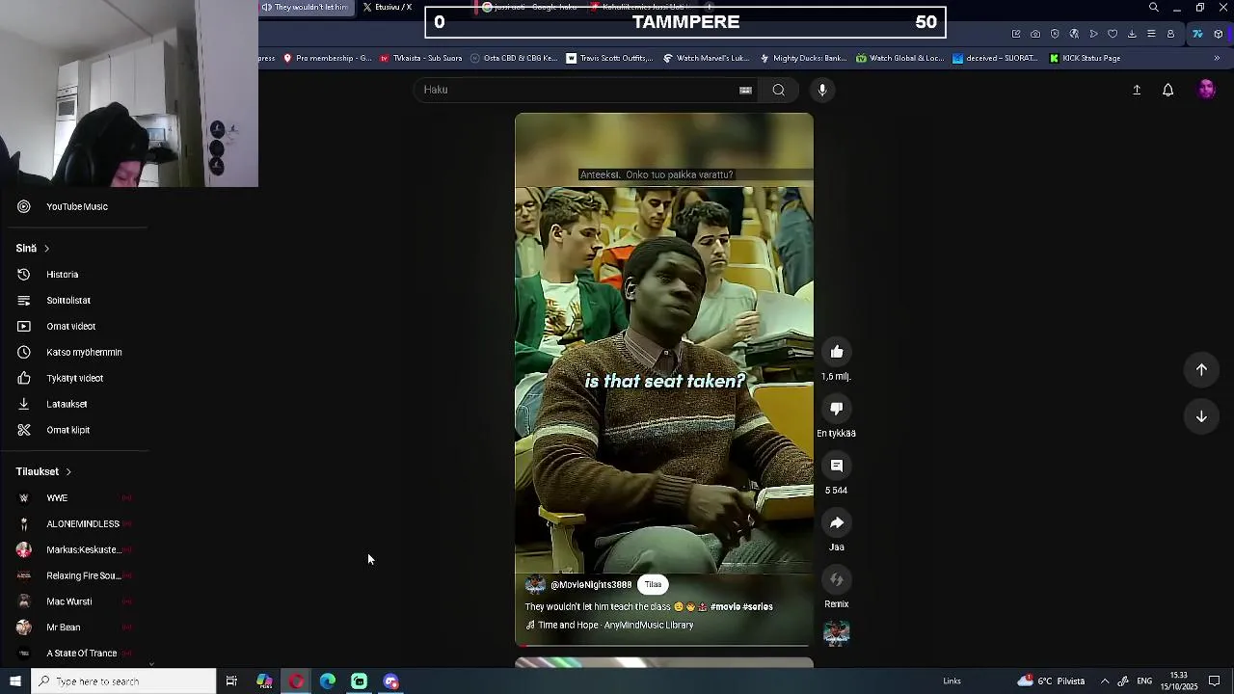Viewport: 1234px width, 694px height.
Task: Open the notifications bell
Action: pos(1167,90)
